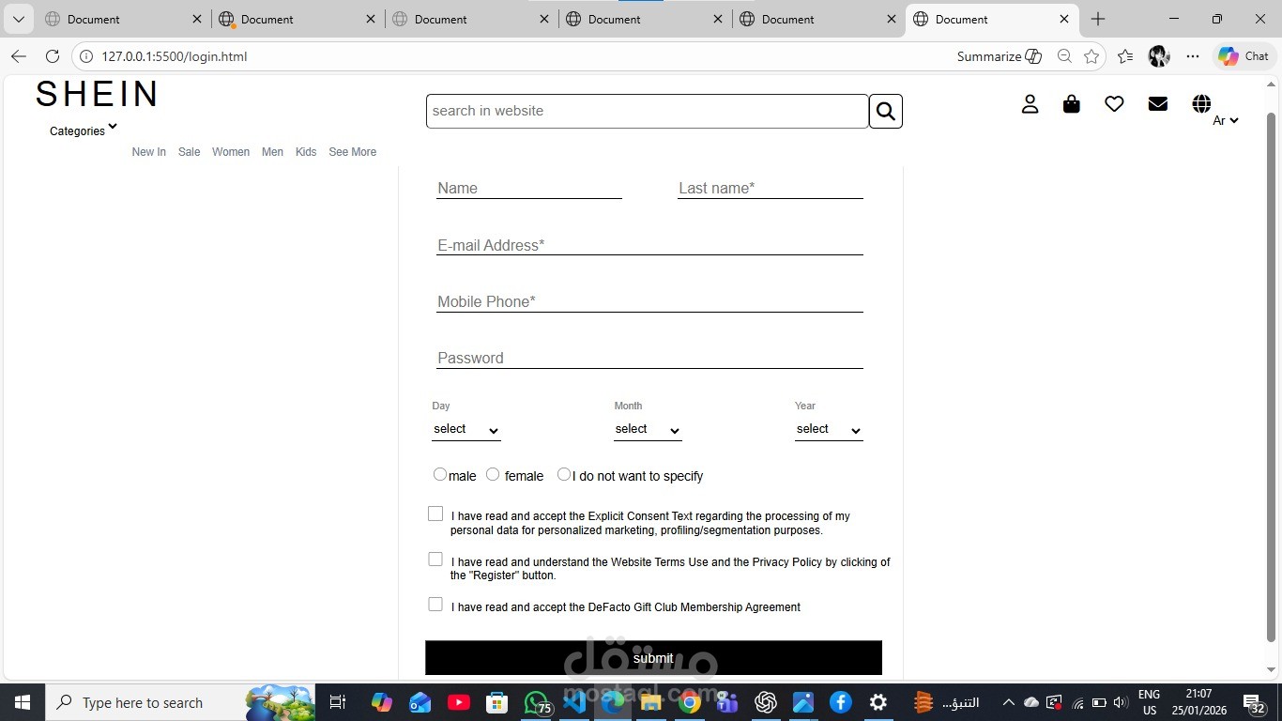The height and width of the screenshot is (721, 1282).
Task: View site information icon before the URL
Action: pyautogui.click(x=86, y=56)
